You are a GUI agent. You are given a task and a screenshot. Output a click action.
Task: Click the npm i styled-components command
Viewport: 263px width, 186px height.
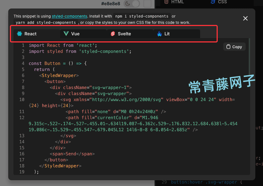(142, 16)
